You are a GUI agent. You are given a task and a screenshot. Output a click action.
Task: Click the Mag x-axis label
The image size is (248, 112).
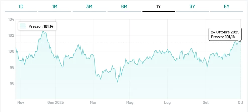coord(130,103)
